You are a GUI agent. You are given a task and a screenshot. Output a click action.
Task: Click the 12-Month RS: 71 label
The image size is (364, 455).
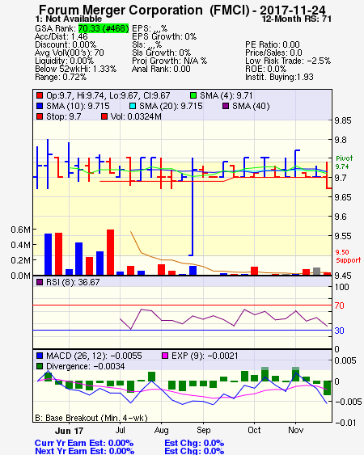click(x=297, y=19)
